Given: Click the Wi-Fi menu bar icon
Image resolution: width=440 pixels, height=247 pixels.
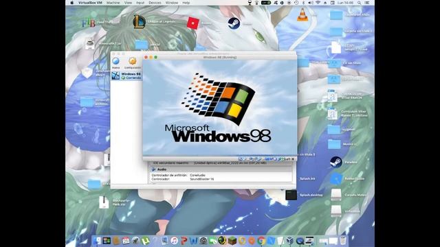Looking at the screenshot, I should (x=318, y=3).
